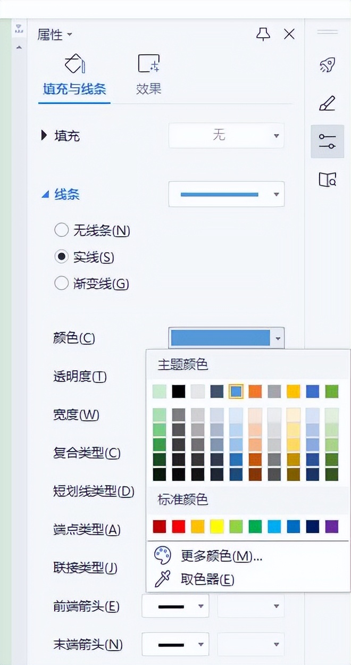Click the effects sparkle icon
The width and height of the screenshot is (351, 665).
pyautogui.click(x=149, y=64)
